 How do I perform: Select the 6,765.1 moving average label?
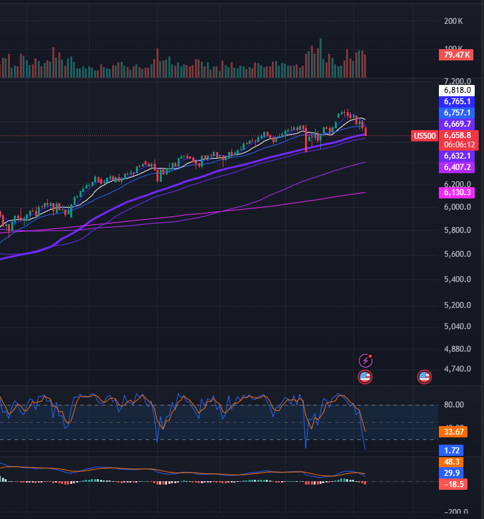[457, 102]
